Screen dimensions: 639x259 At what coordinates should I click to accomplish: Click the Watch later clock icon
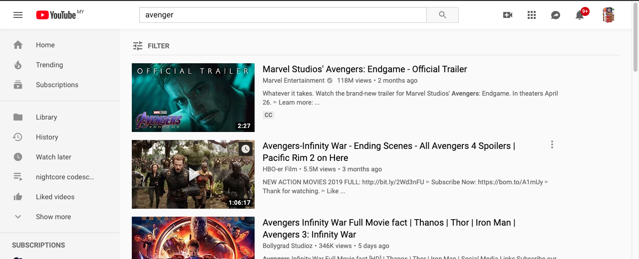pos(18,157)
